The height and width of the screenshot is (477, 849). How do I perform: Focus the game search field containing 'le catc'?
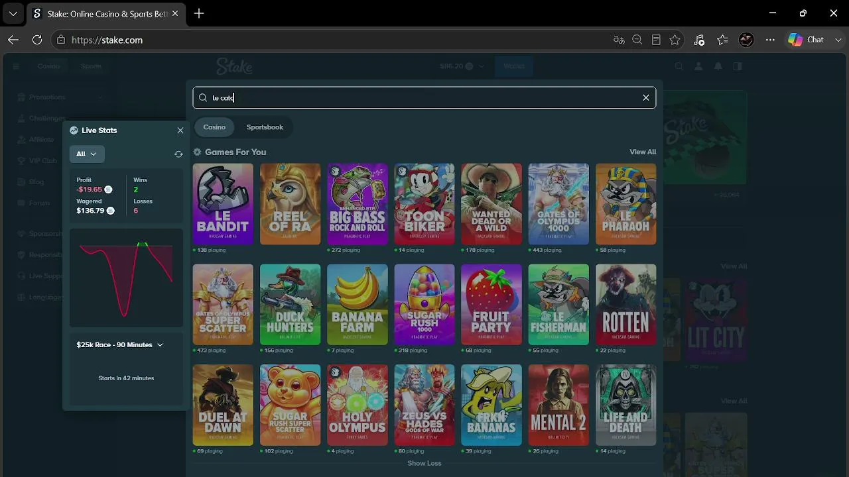pos(424,98)
